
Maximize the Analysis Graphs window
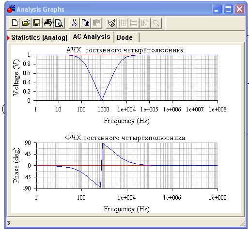pos(228,9)
